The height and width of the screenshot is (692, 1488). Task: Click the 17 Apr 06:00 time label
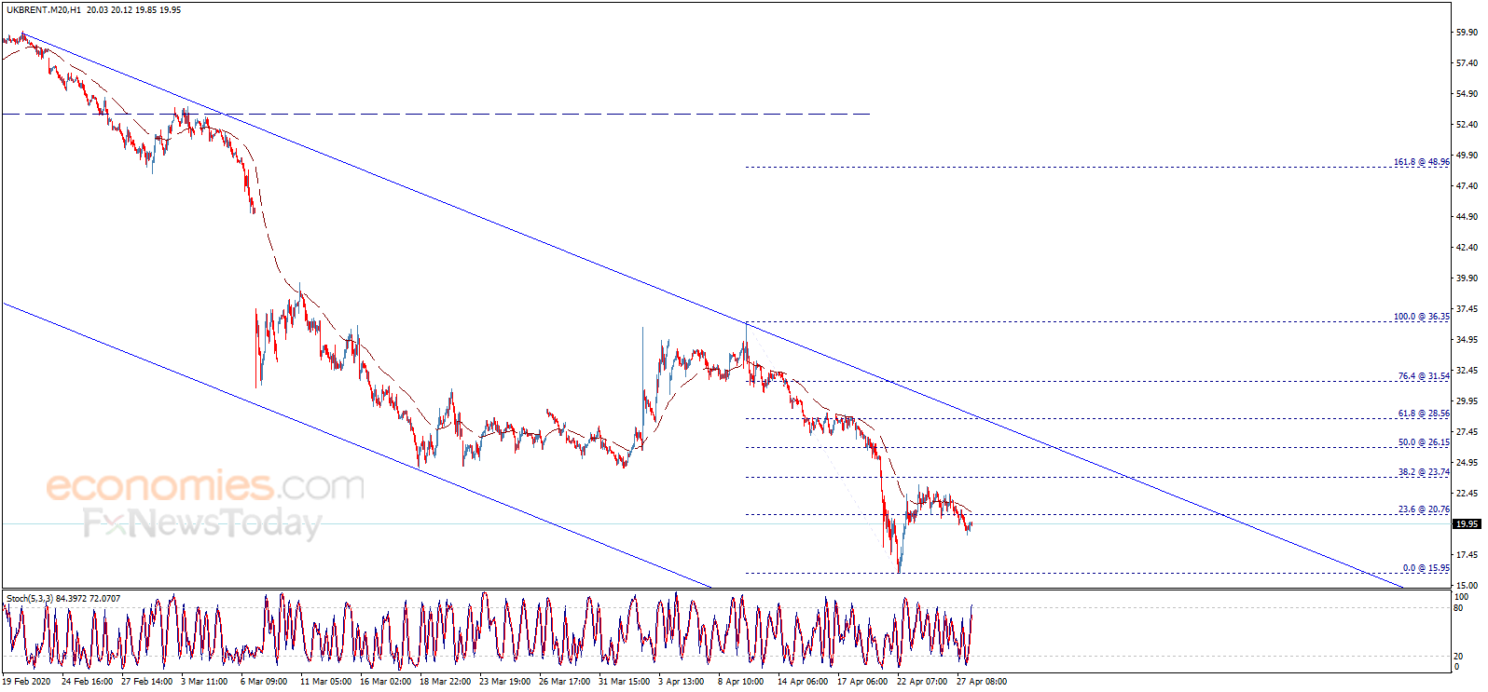[x=862, y=682]
